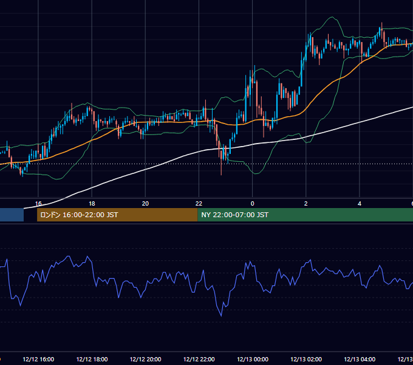Click the 12/12 18:00 date label

click(92, 359)
